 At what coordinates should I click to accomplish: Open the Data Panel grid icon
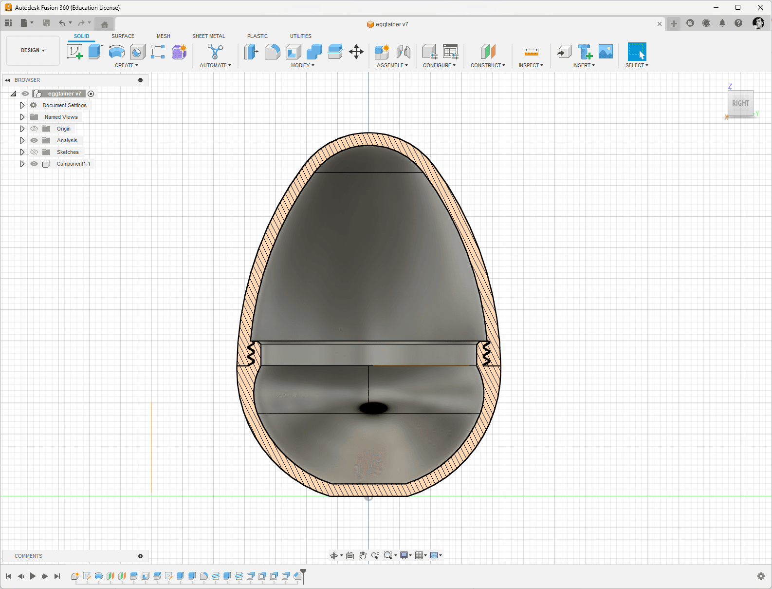[x=8, y=23]
